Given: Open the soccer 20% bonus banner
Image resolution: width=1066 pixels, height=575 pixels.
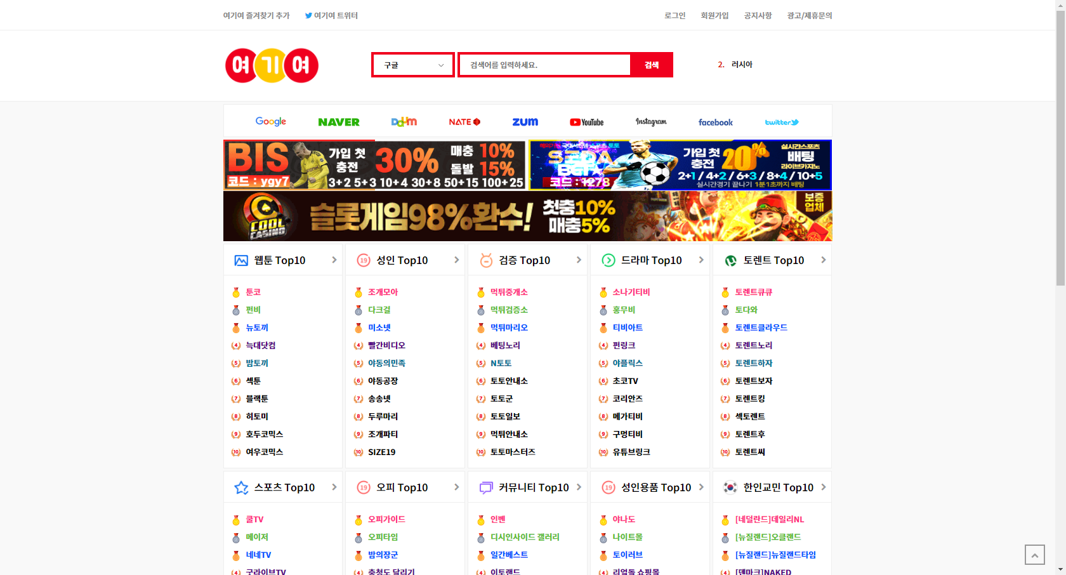Looking at the screenshot, I should coord(680,165).
